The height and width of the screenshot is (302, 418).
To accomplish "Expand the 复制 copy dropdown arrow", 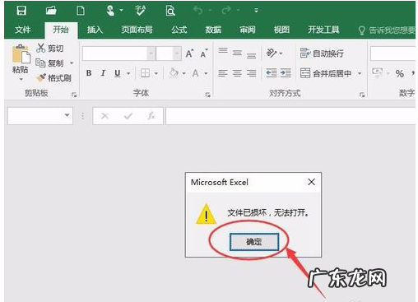I will (72, 63).
